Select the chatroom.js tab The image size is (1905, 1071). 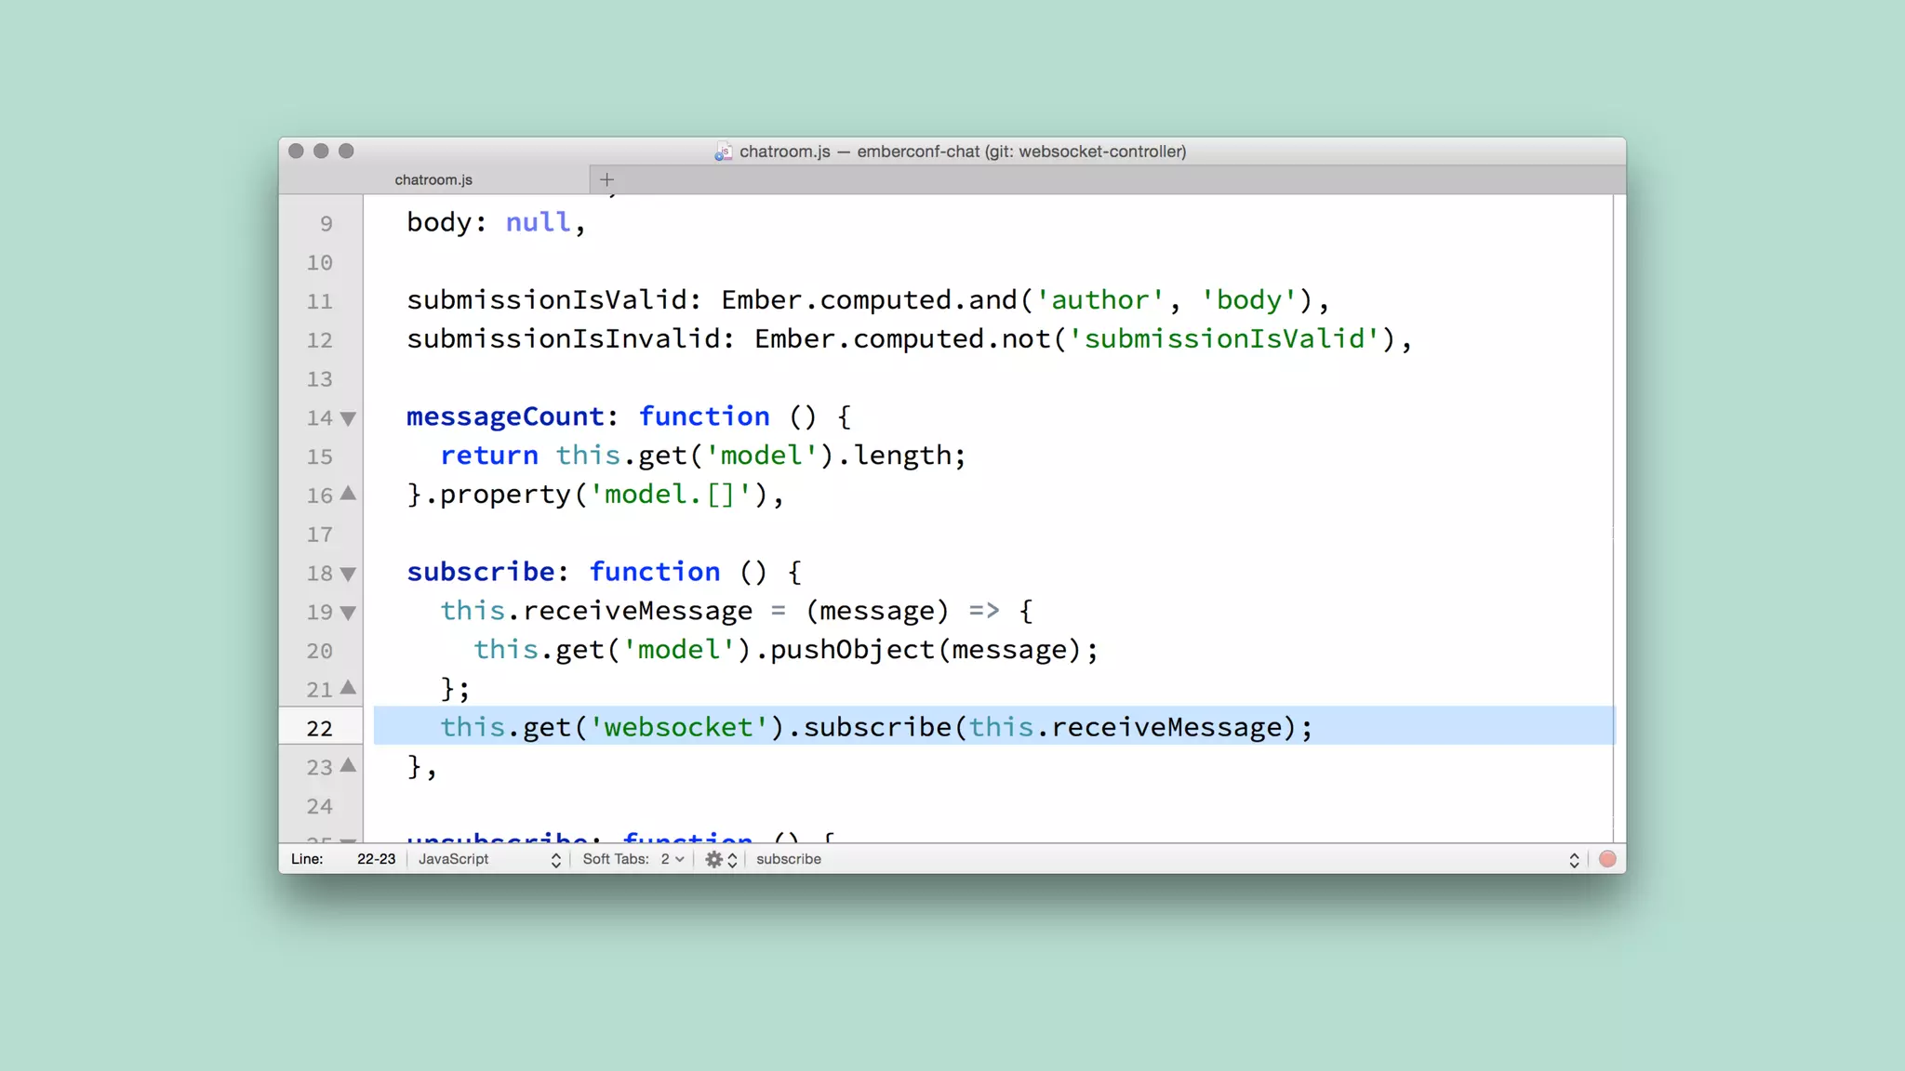click(x=433, y=179)
